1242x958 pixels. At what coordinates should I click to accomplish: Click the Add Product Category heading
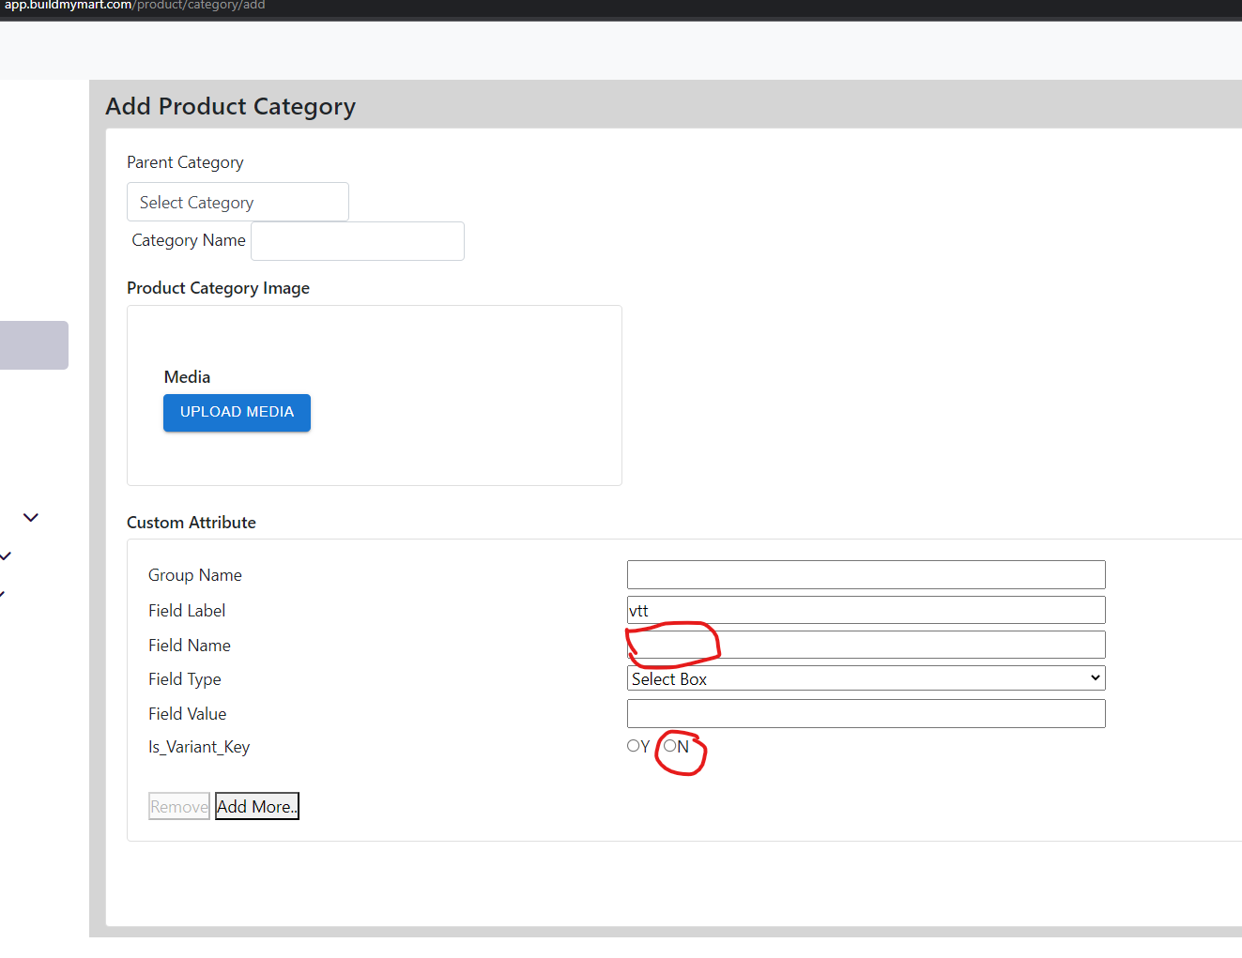231,106
